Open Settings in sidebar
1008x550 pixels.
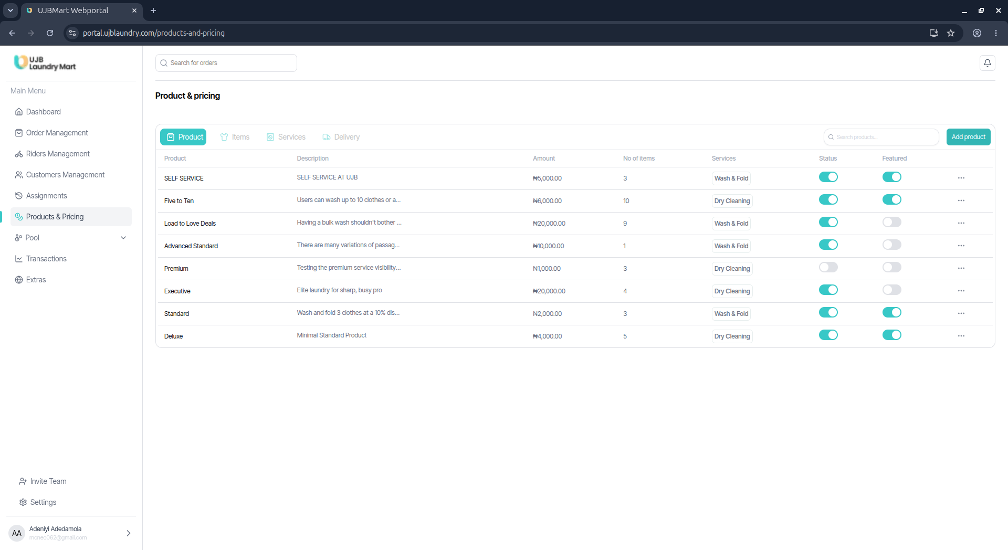tap(38, 502)
